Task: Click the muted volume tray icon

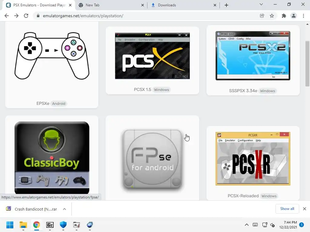Action: point(272,225)
